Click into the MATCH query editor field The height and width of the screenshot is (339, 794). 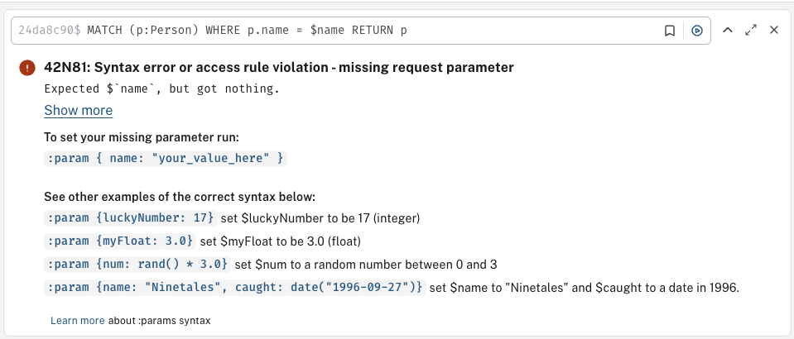pyautogui.click(x=331, y=31)
